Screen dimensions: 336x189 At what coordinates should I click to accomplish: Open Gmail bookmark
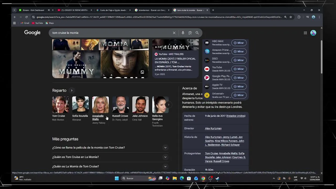(x=25, y=23)
